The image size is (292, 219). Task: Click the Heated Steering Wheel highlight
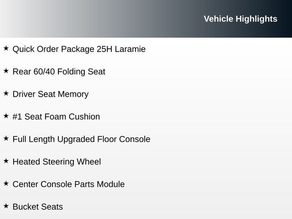tap(57, 162)
